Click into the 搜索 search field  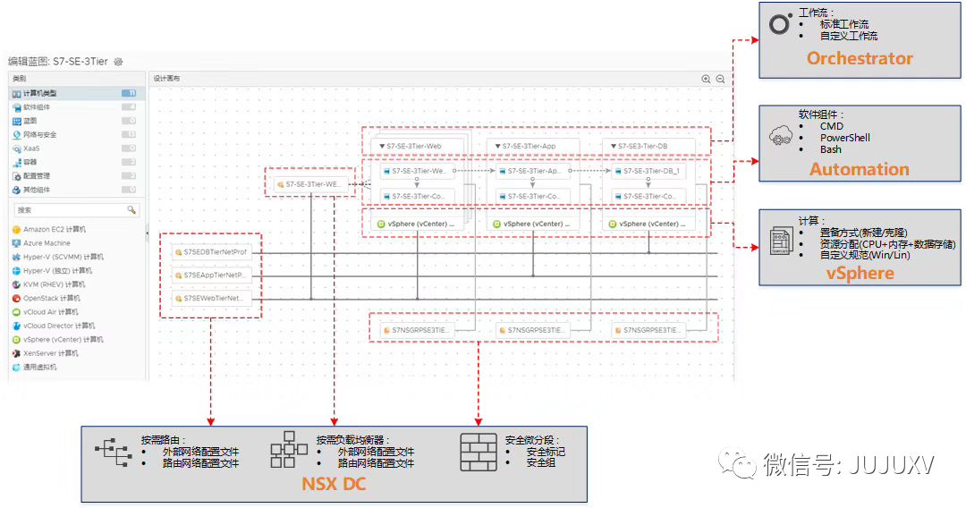pyautogui.click(x=76, y=210)
